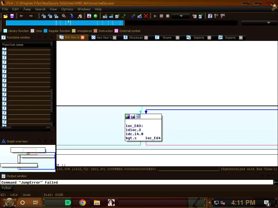
Task: Open the navigation band dropdown arrow
Action: [268, 23]
